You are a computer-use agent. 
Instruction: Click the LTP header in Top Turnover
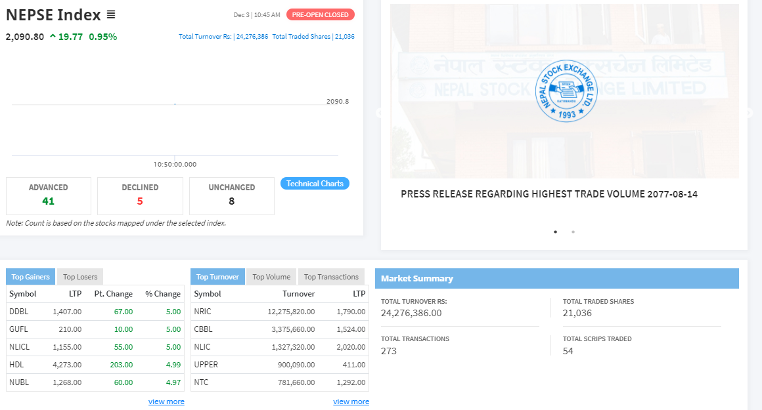click(359, 293)
